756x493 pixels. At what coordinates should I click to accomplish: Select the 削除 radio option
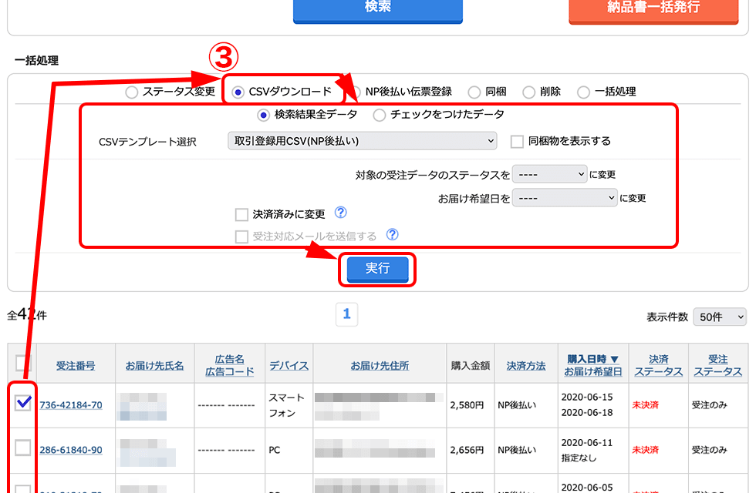coord(529,92)
